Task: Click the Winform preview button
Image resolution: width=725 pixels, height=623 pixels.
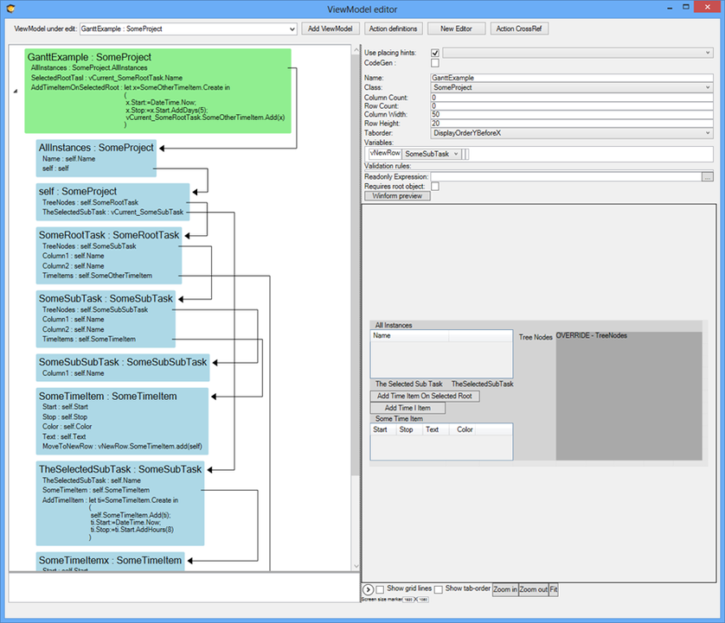Action: point(397,196)
